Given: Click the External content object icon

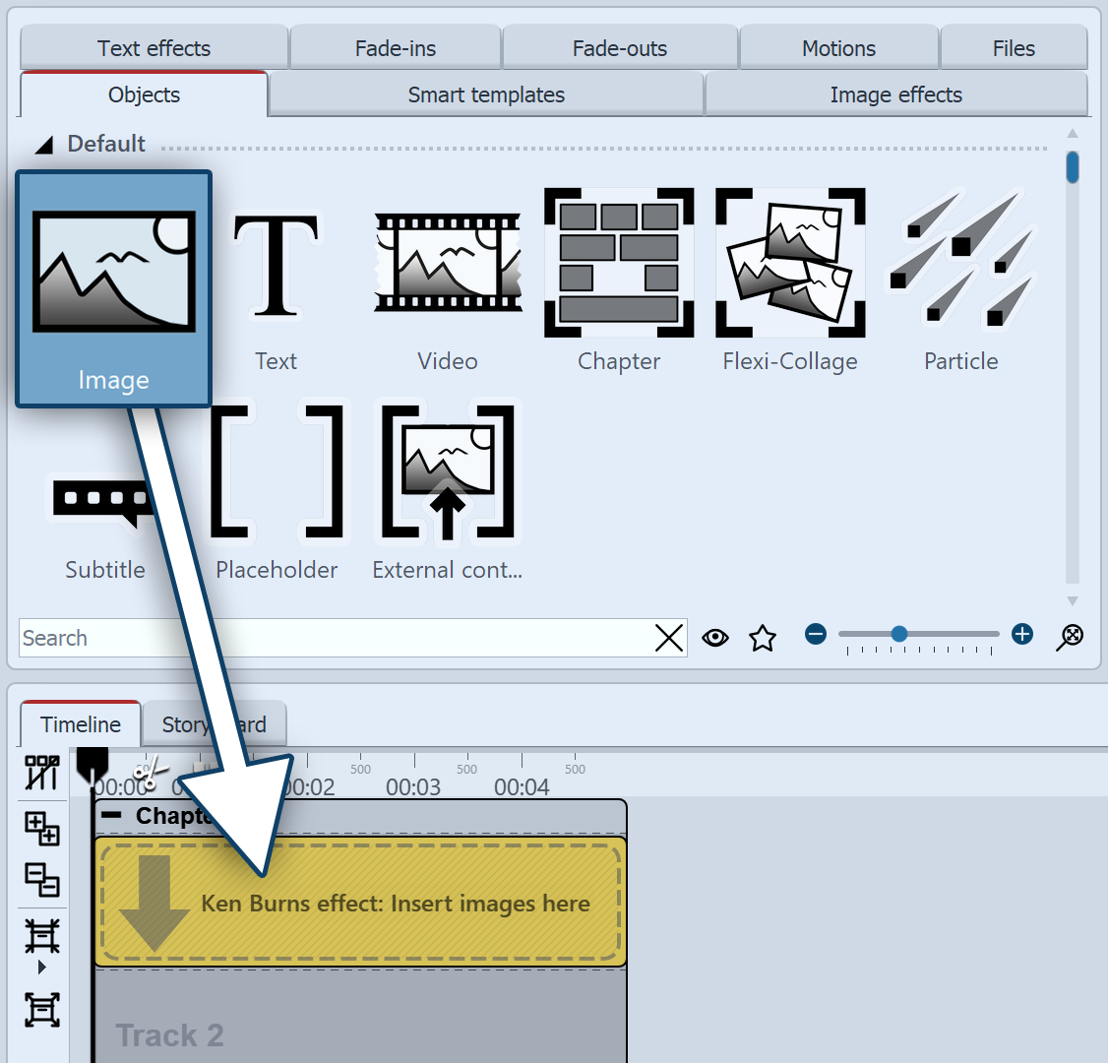Looking at the screenshot, I should [448, 470].
